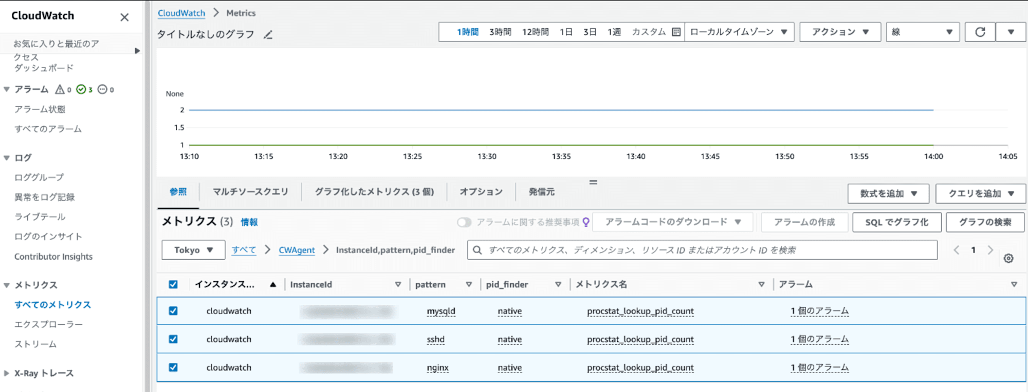Viewport: 1028px width, 392px height.
Task: Click sshd row procstat_lookup_pid_count metric
Action: (640, 339)
